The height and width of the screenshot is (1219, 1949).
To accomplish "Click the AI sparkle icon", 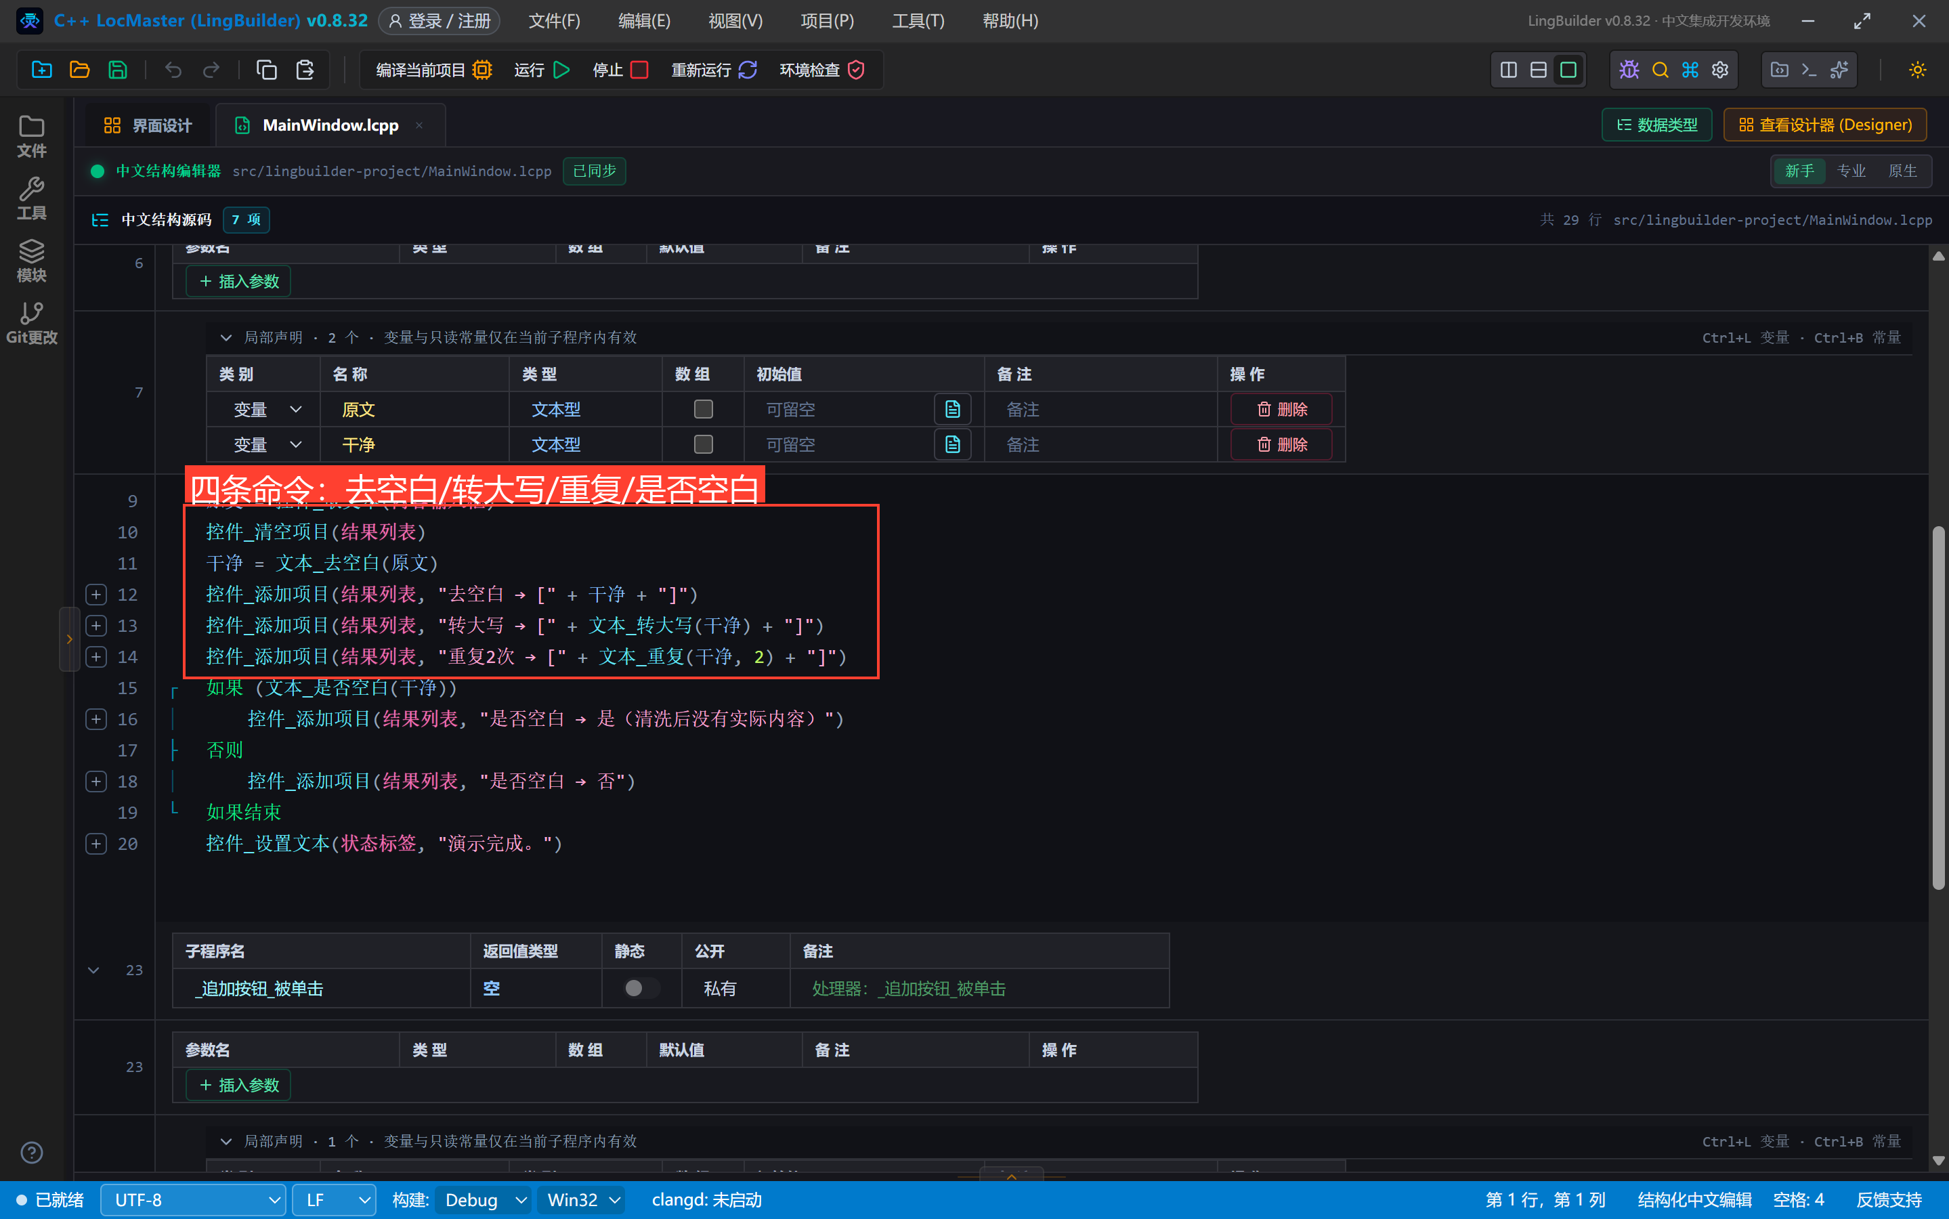I will [1839, 70].
